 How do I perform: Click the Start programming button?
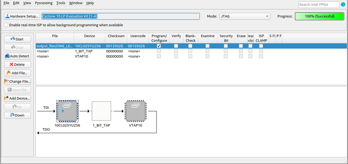17,39
